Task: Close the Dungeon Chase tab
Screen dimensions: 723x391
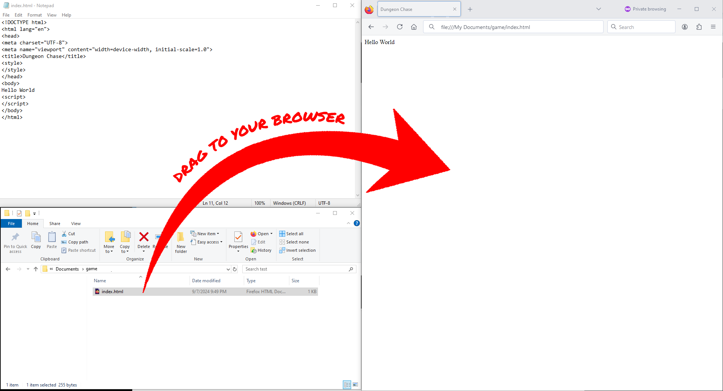Action: [x=455, y=9]
